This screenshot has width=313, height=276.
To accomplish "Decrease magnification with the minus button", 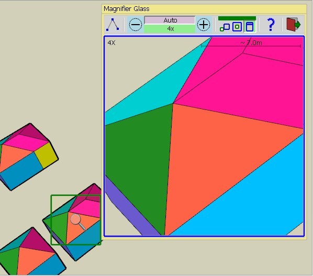I will pyautogui.click(x=136, y=25).
